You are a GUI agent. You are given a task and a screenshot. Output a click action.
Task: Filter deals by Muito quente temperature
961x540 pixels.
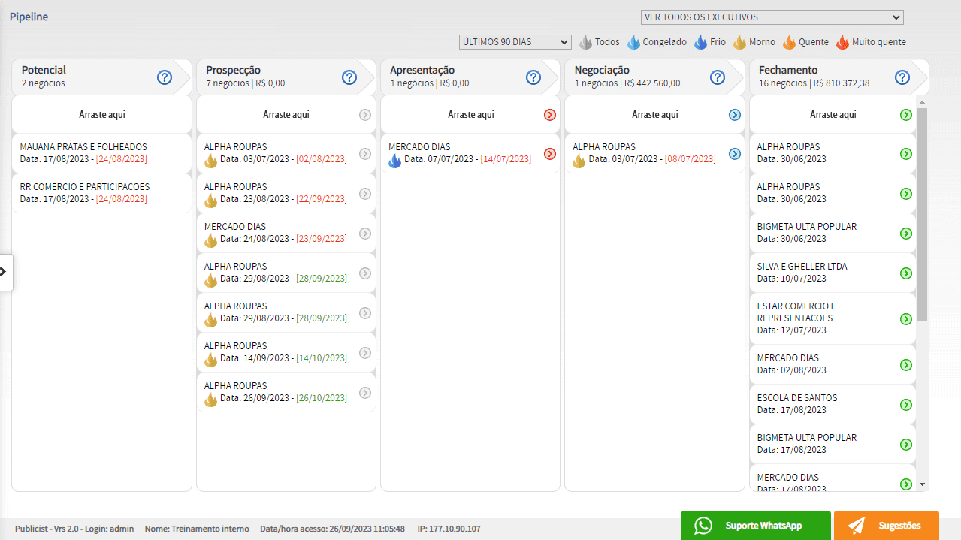pos(871,42)
